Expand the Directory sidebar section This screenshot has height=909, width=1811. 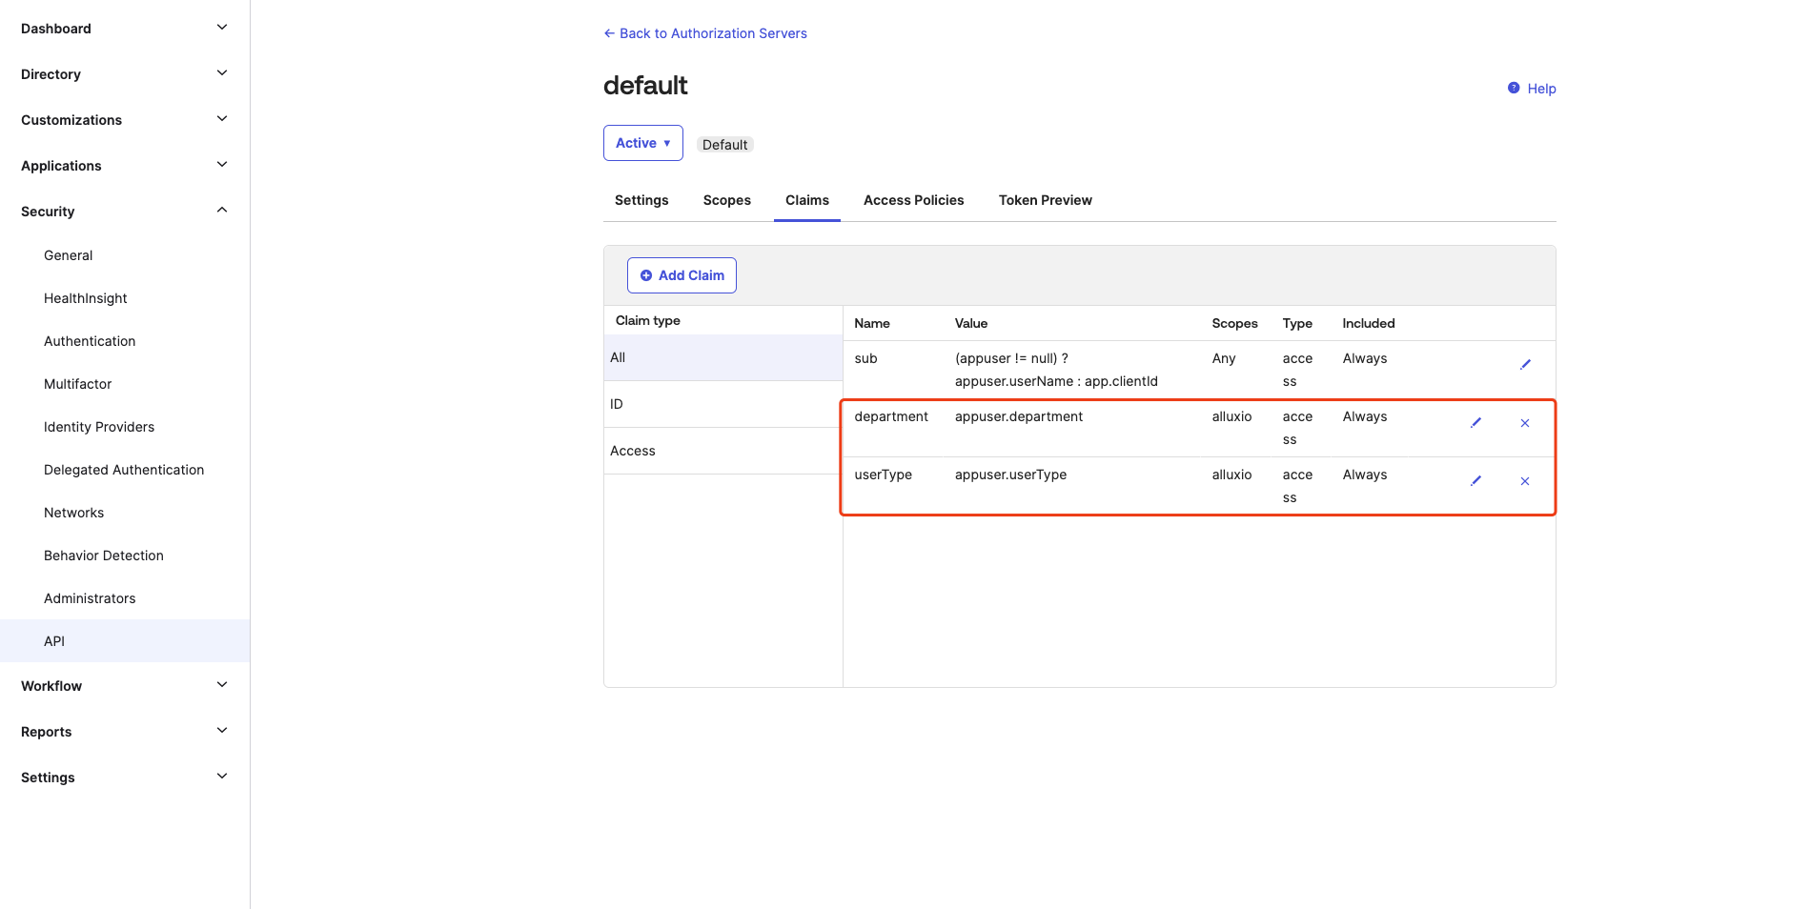(221, 73)
